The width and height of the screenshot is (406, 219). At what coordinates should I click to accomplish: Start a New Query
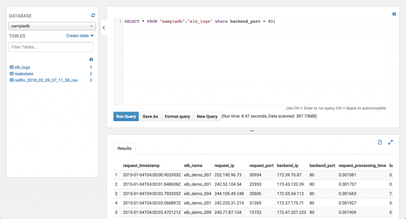[x=207, y=116]
